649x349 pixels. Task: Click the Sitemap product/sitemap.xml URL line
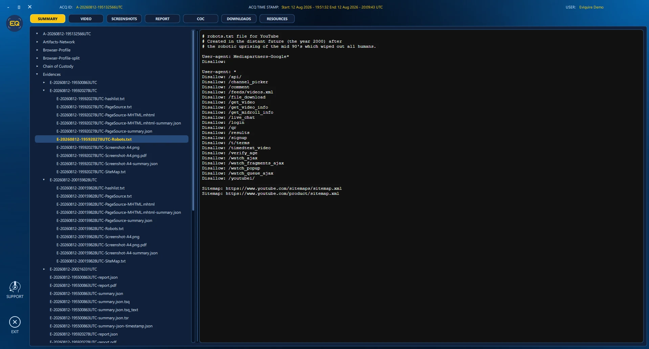(x=270, y=194)
